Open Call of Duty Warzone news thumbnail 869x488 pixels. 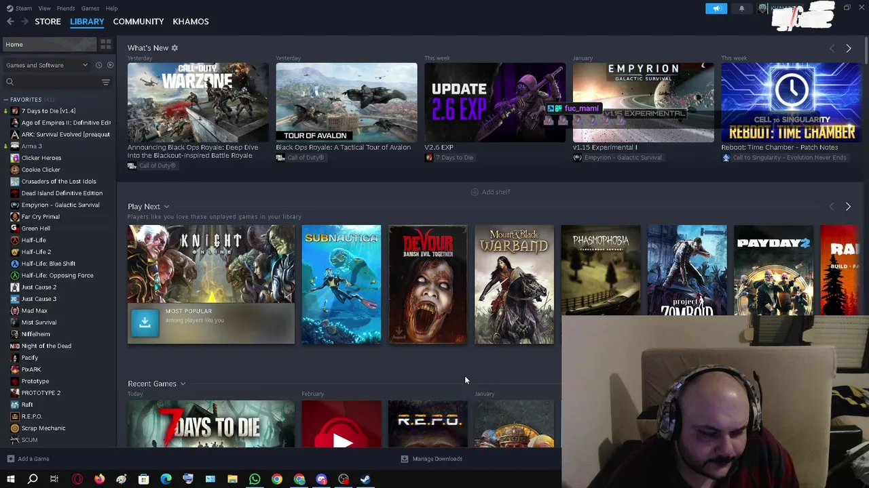pos(198,102)
